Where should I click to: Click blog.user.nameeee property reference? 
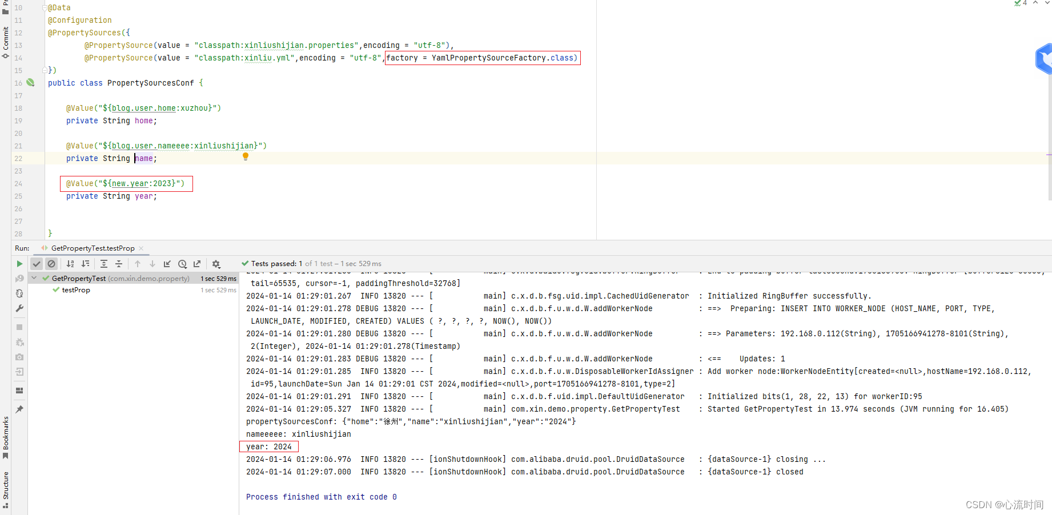151,146
